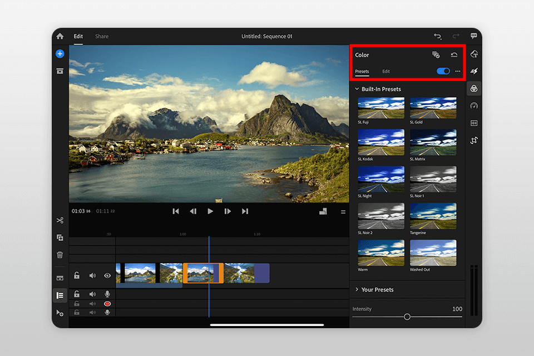
Task: Lock the video track
Action: (77, 275)
